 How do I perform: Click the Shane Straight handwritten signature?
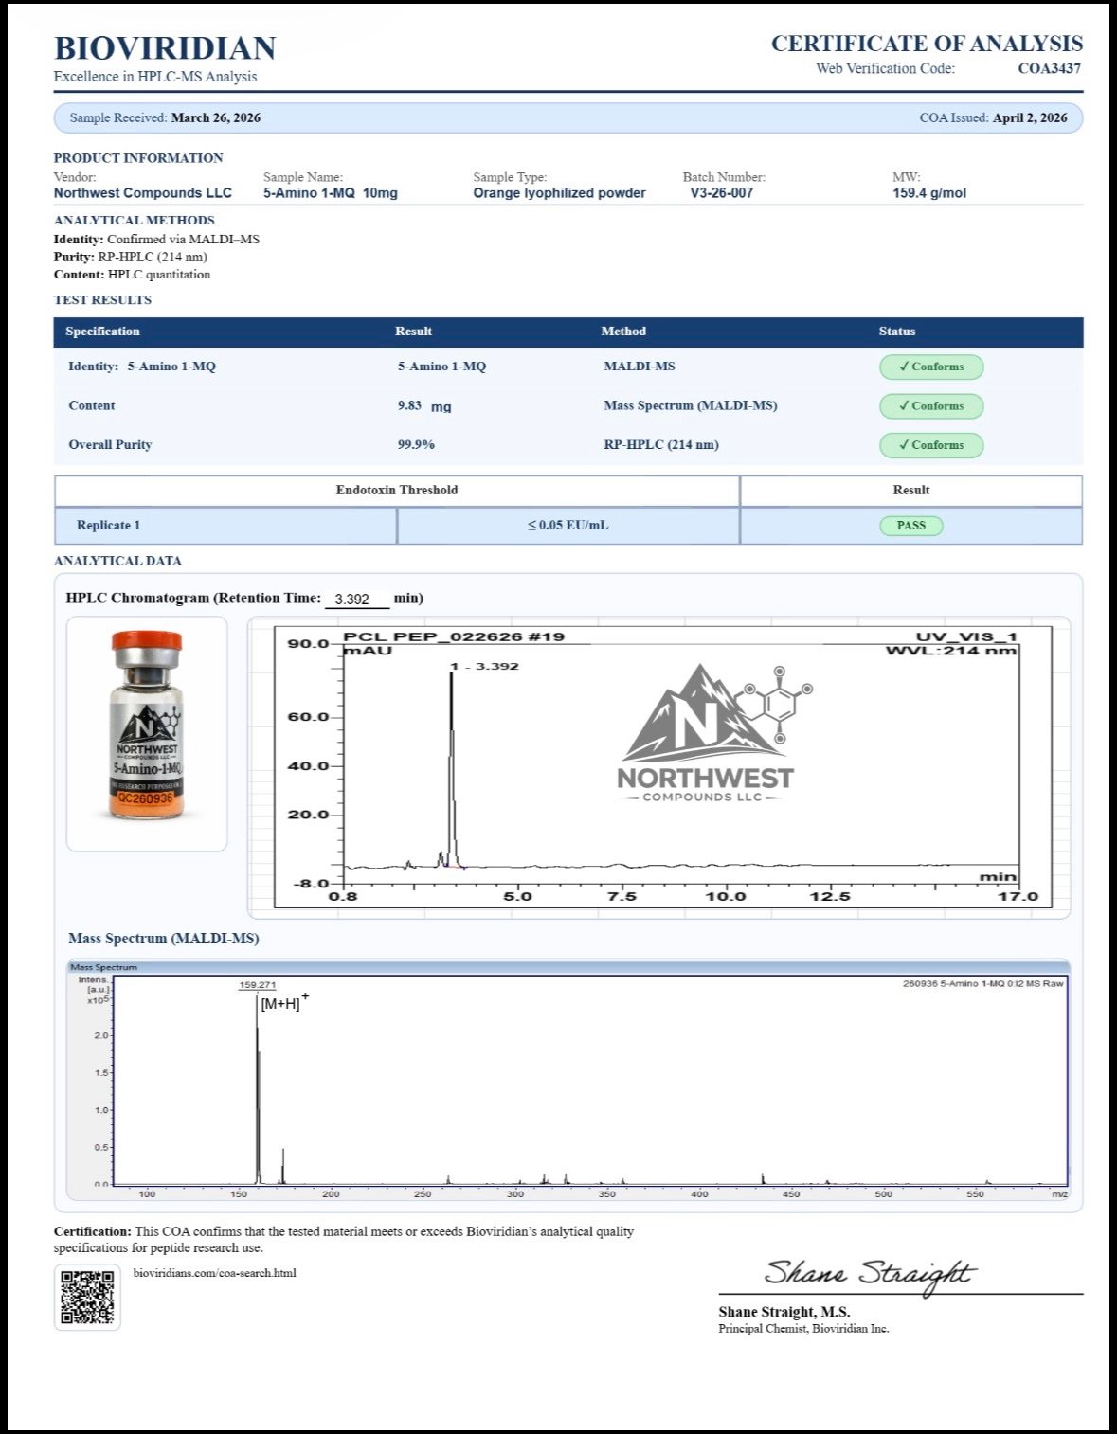[x=869, y=1274]
